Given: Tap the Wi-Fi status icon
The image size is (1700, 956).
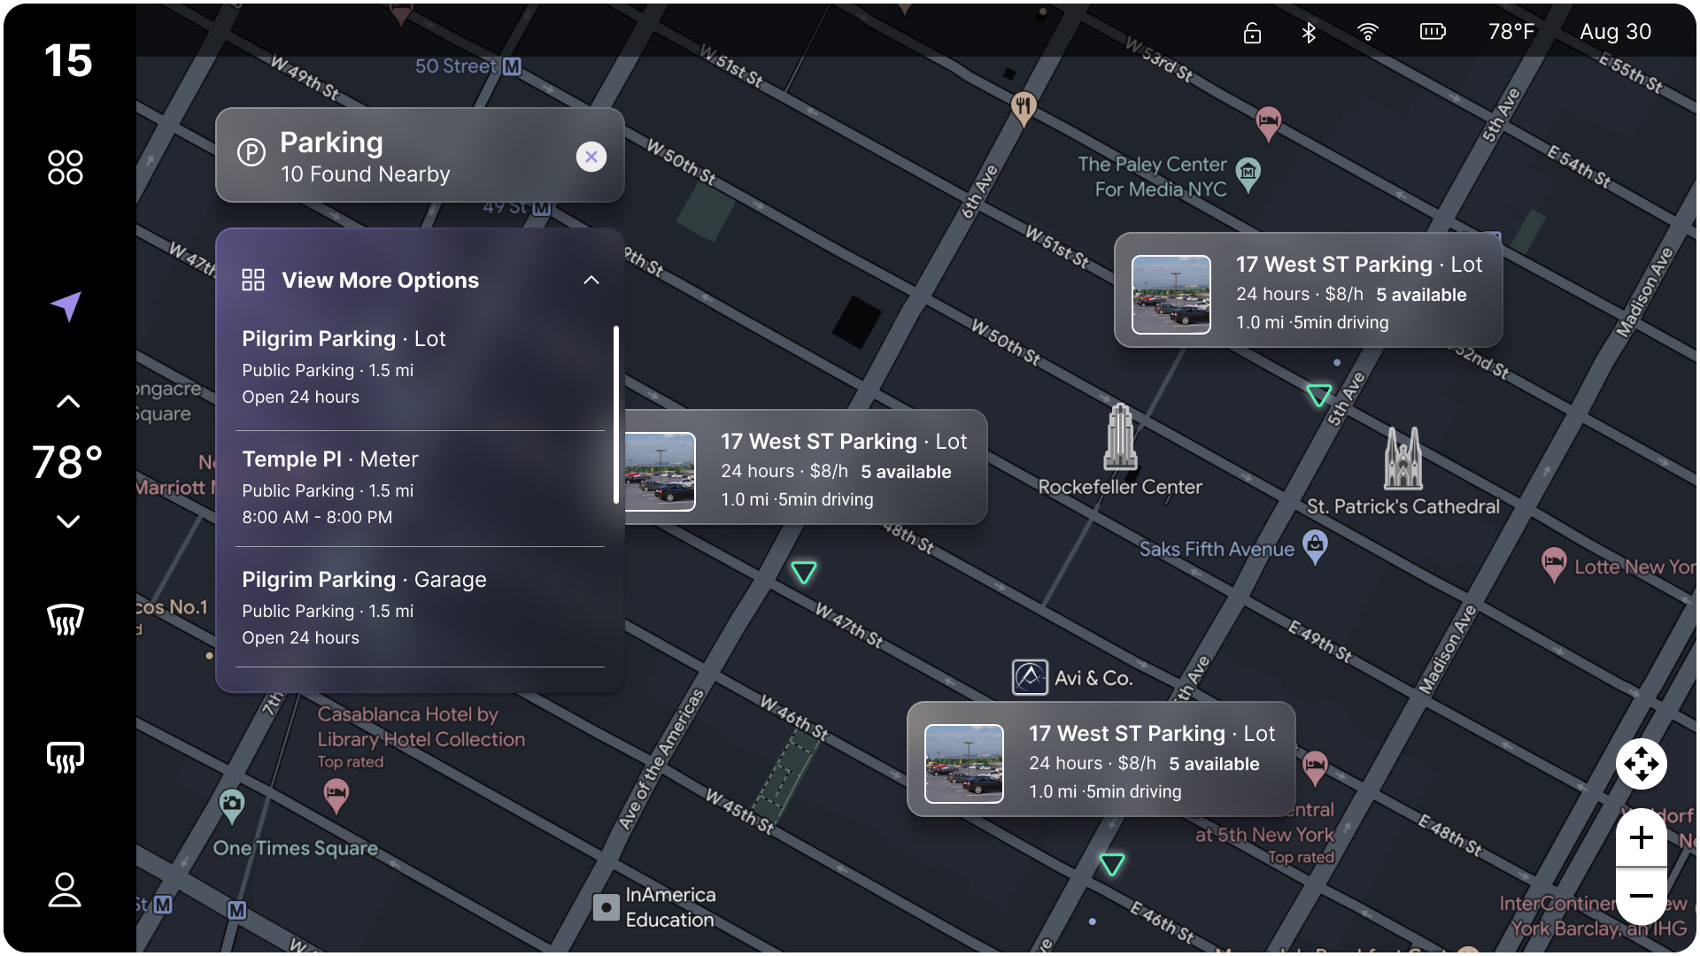Looking at the screenshot, I should pyautogui.click(x=1367, y=33).
